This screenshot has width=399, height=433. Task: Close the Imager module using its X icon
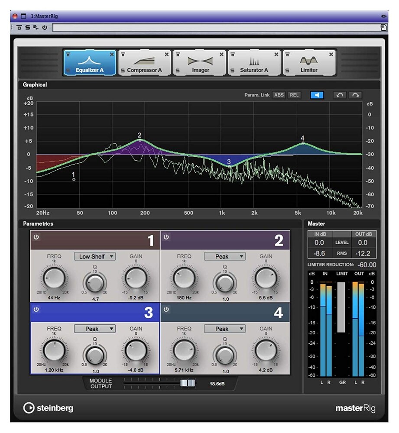click(x=221, y=55)
